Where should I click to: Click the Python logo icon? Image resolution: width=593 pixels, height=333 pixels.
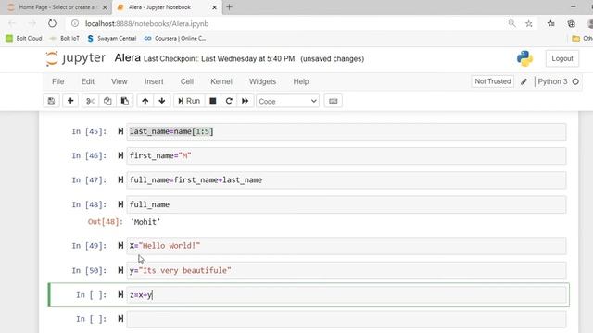tap(525, 58)
